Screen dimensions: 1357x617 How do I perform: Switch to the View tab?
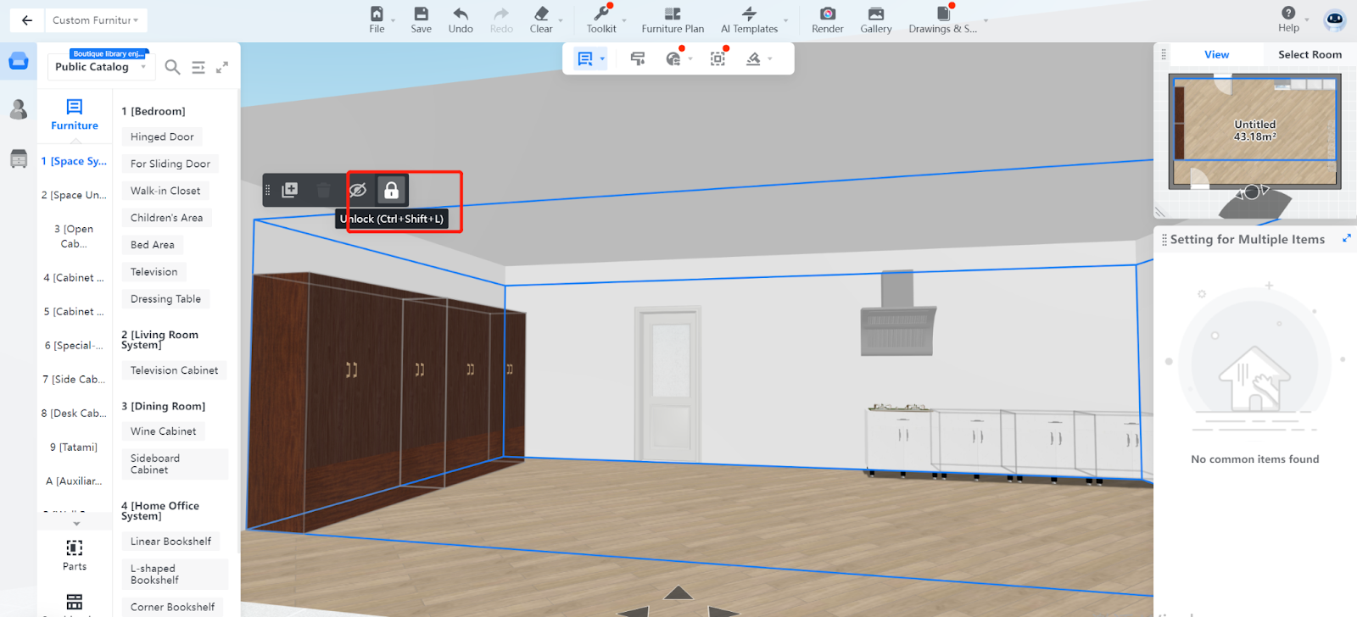1216,54
